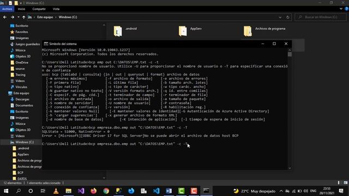
Task: Open the Vista ribbon tab
Action: point(56,9)
